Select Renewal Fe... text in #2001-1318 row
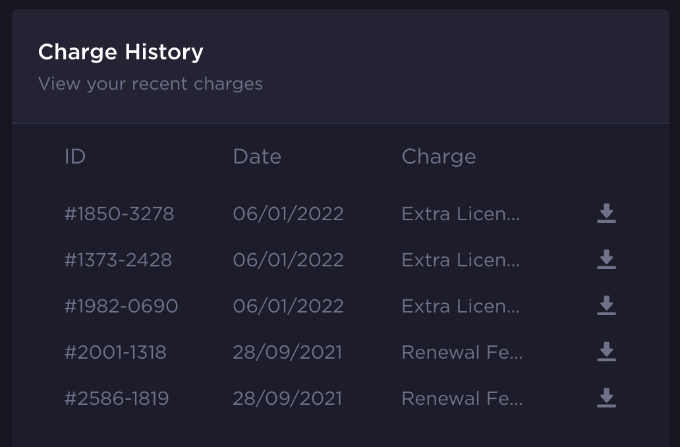The image size is (680, 447). click(x=462, y=352)
